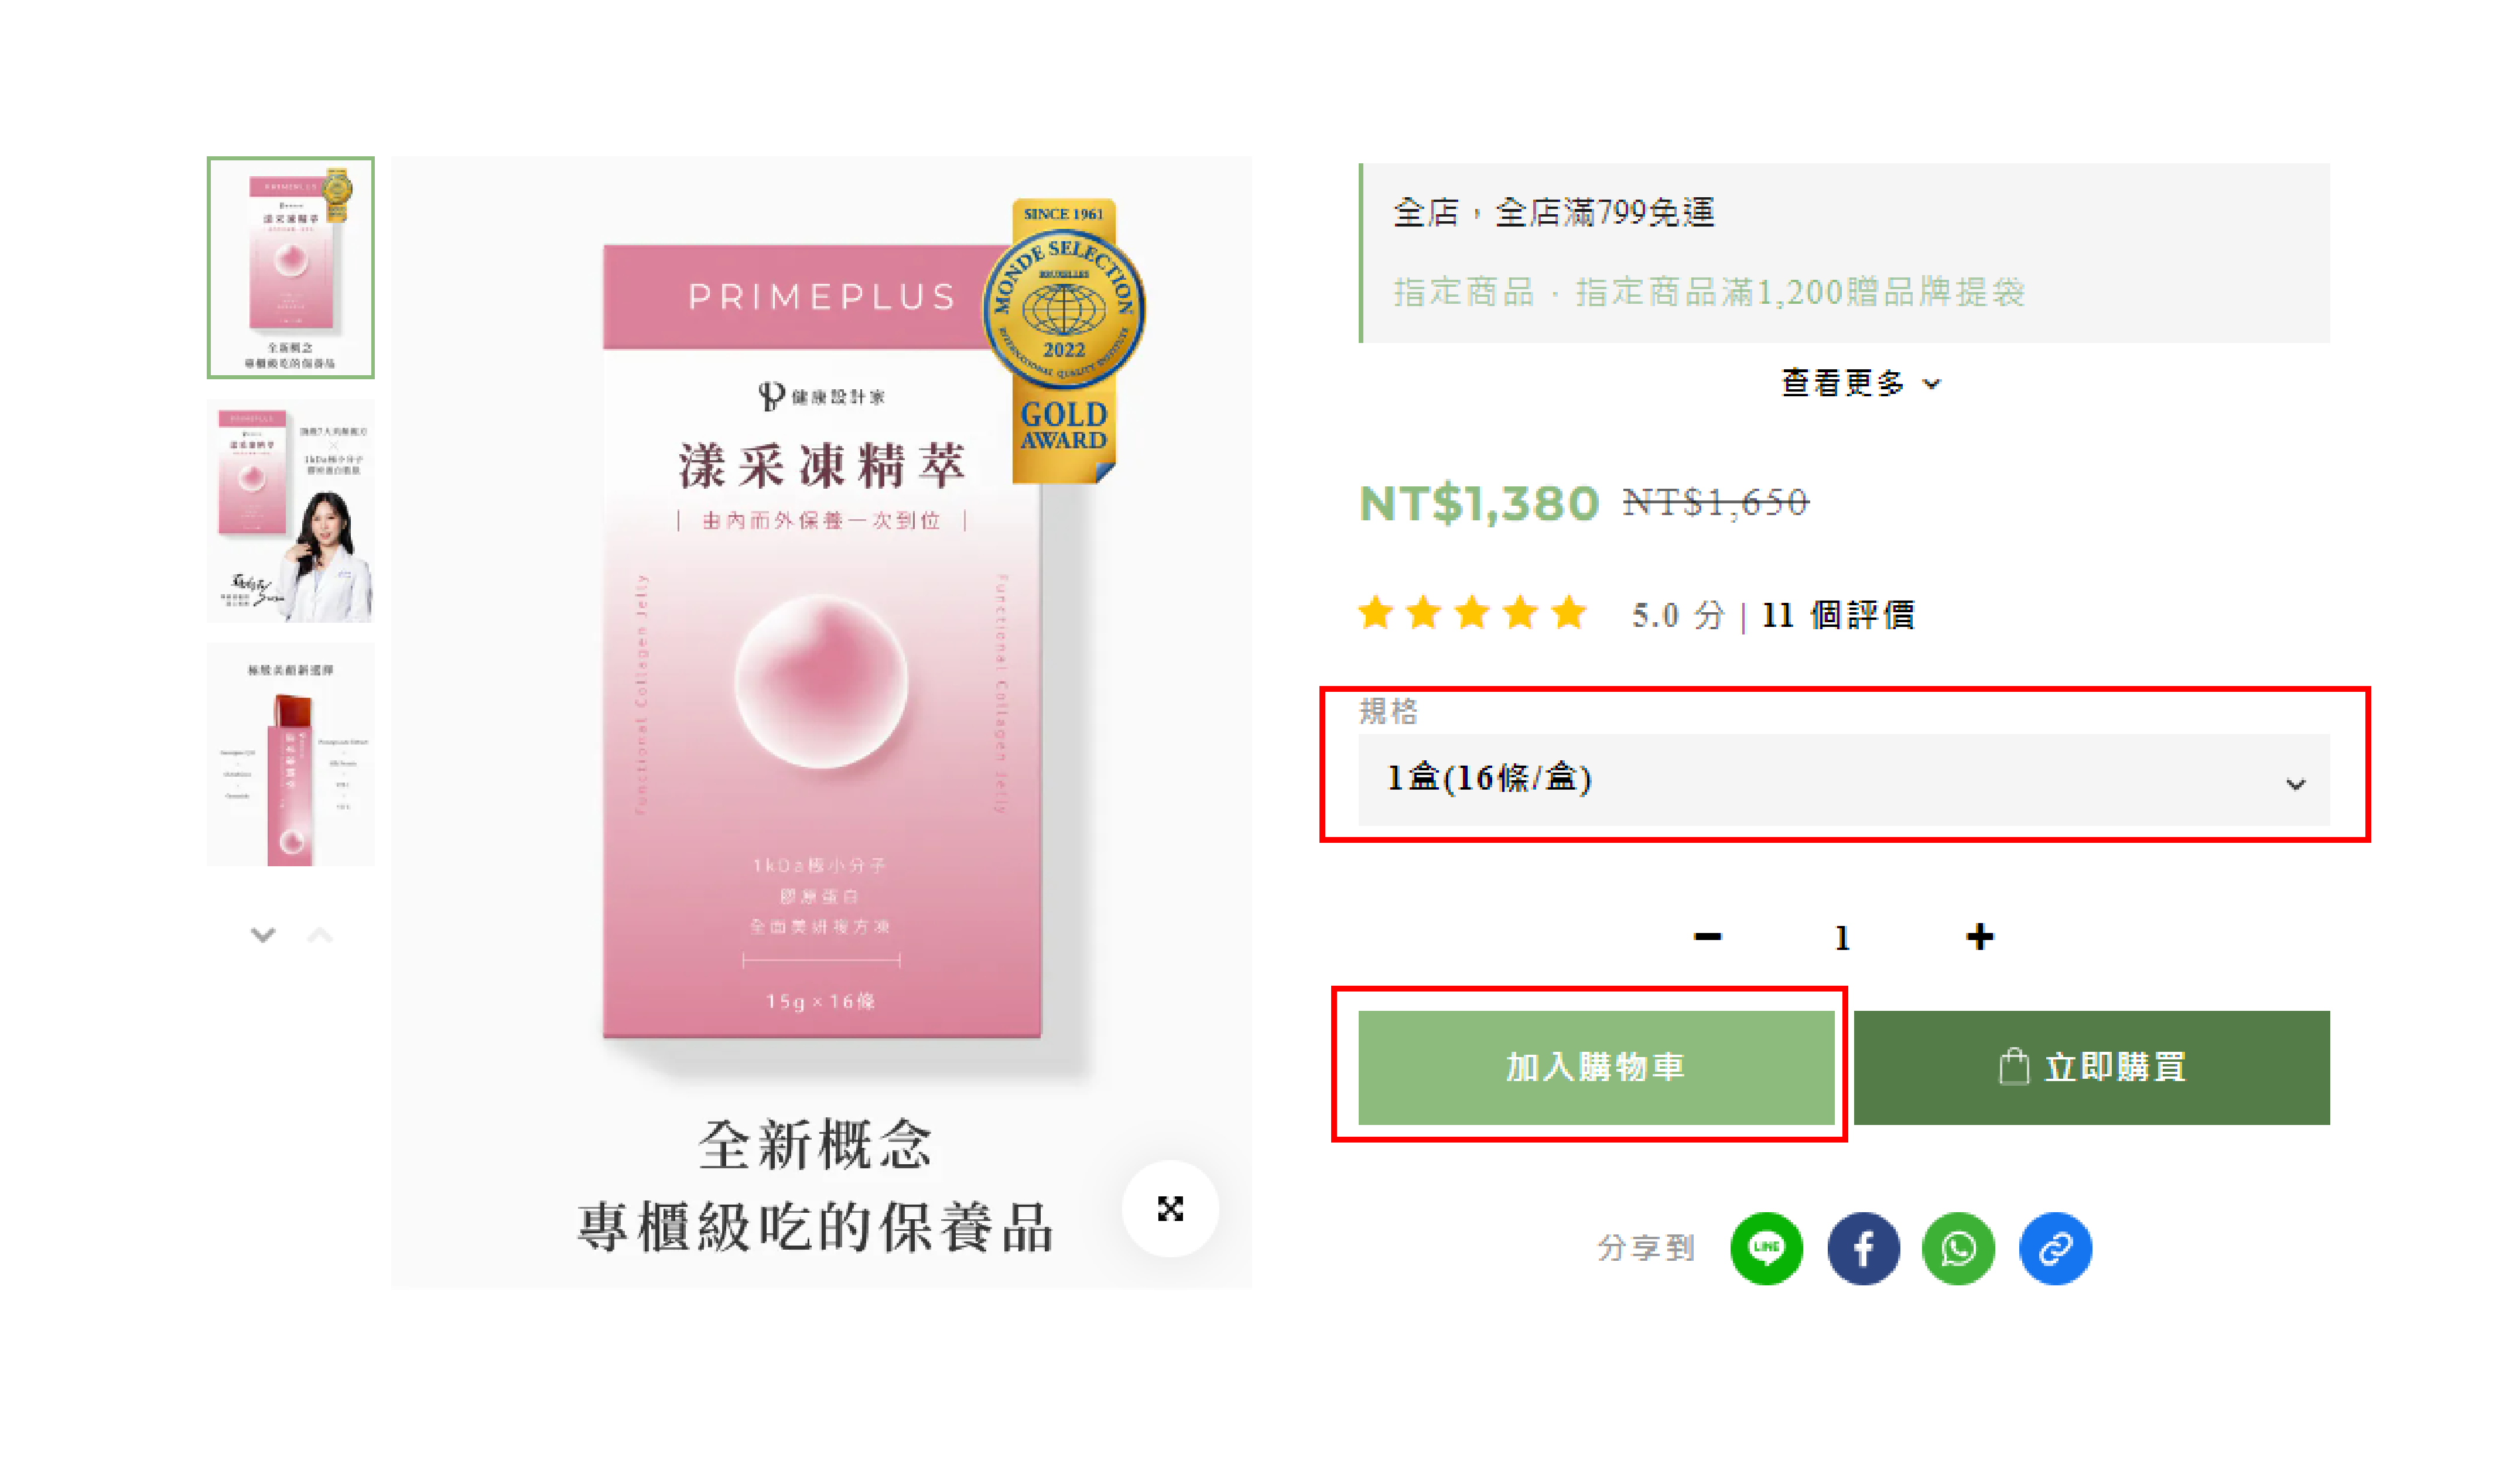Viewport: 2520px width, 1475px height.
Task: Click the dropdown arrow in 規格 selector
Action: [x=2296, y=784]
